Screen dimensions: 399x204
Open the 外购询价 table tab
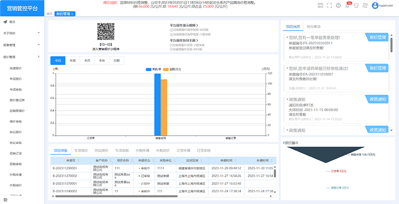click(x=163, y=150)
